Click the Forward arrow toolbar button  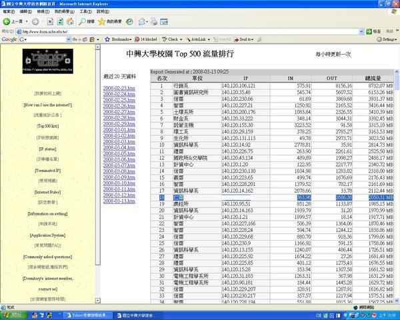click(35, 22)
